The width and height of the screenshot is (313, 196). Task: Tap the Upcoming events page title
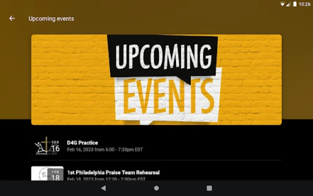coord(51,19)
